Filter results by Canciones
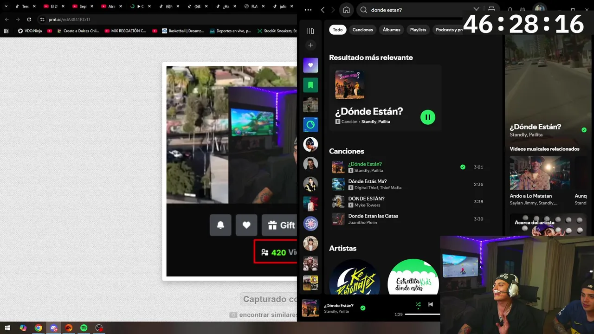The height and width of the screenshot is (334, 594). [x=362, y=30]
